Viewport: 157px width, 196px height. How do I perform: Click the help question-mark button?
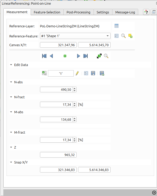(x=146, y=12)
